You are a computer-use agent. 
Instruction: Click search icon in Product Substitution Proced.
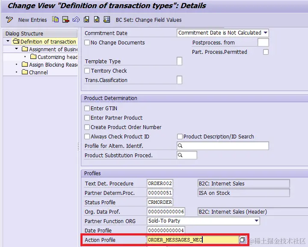(180, 155)
